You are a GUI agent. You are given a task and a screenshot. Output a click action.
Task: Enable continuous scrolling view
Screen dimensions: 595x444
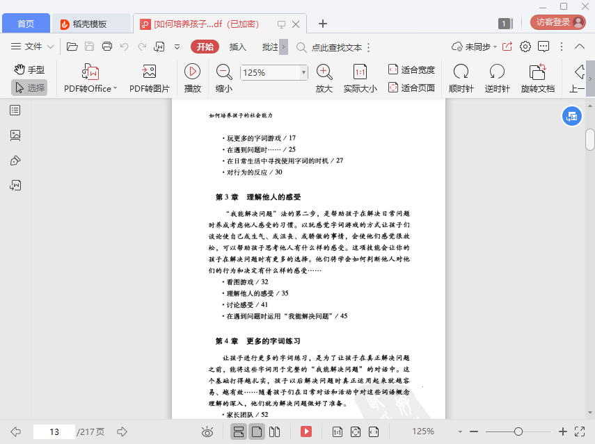point(238,431)
